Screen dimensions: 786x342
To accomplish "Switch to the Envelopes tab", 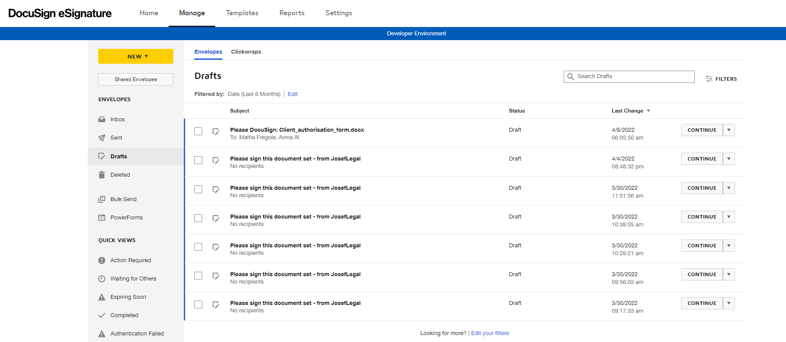I will click(x=208, y=52).
